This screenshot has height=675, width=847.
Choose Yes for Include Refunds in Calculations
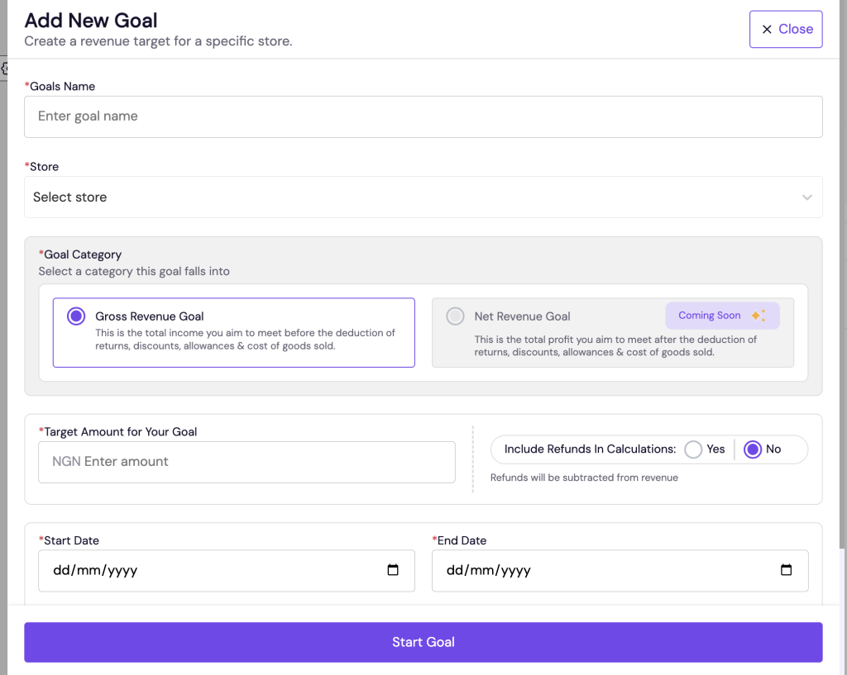pos(693,449)
